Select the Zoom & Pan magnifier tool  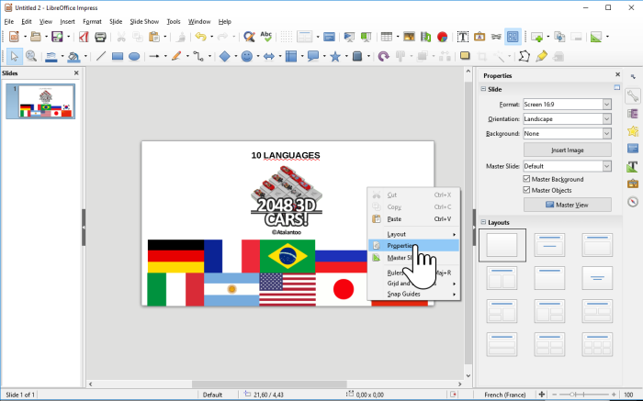coord(31,57)
